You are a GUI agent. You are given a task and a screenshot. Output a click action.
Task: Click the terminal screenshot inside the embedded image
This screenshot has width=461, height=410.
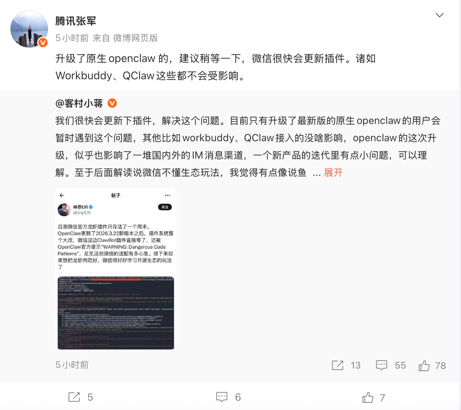click(x=116, y=313)
